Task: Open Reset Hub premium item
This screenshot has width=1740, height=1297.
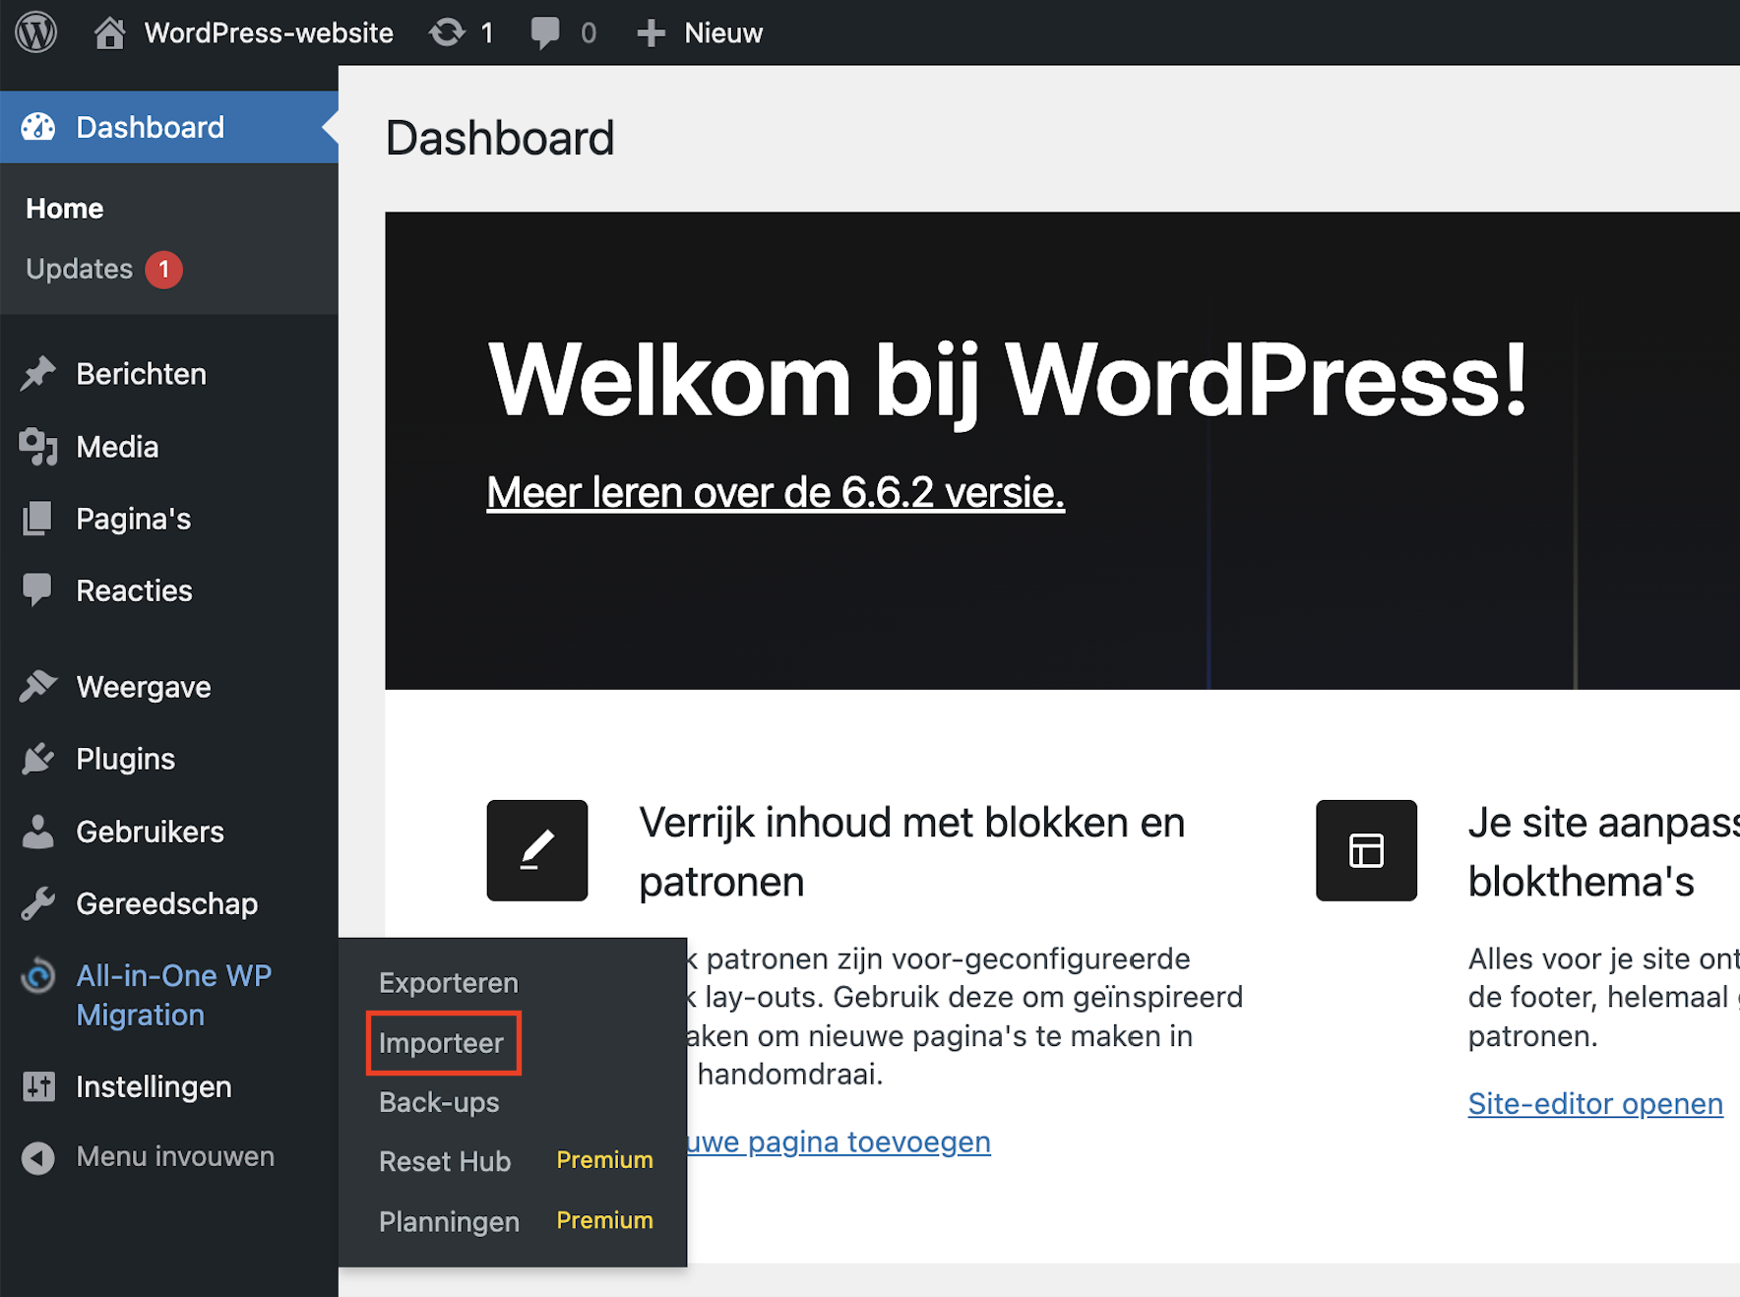Action: [445, 1161]
